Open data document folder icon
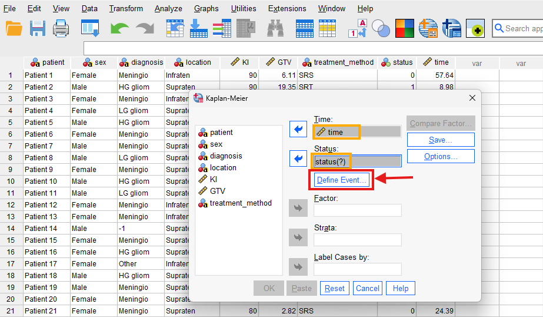The image size is (543, 317). pos(14,28)
